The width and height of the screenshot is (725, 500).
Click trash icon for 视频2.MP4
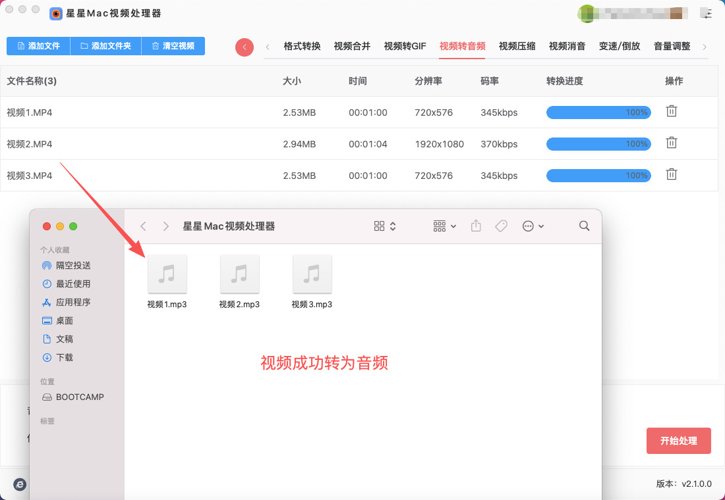[x=671, y=143]
